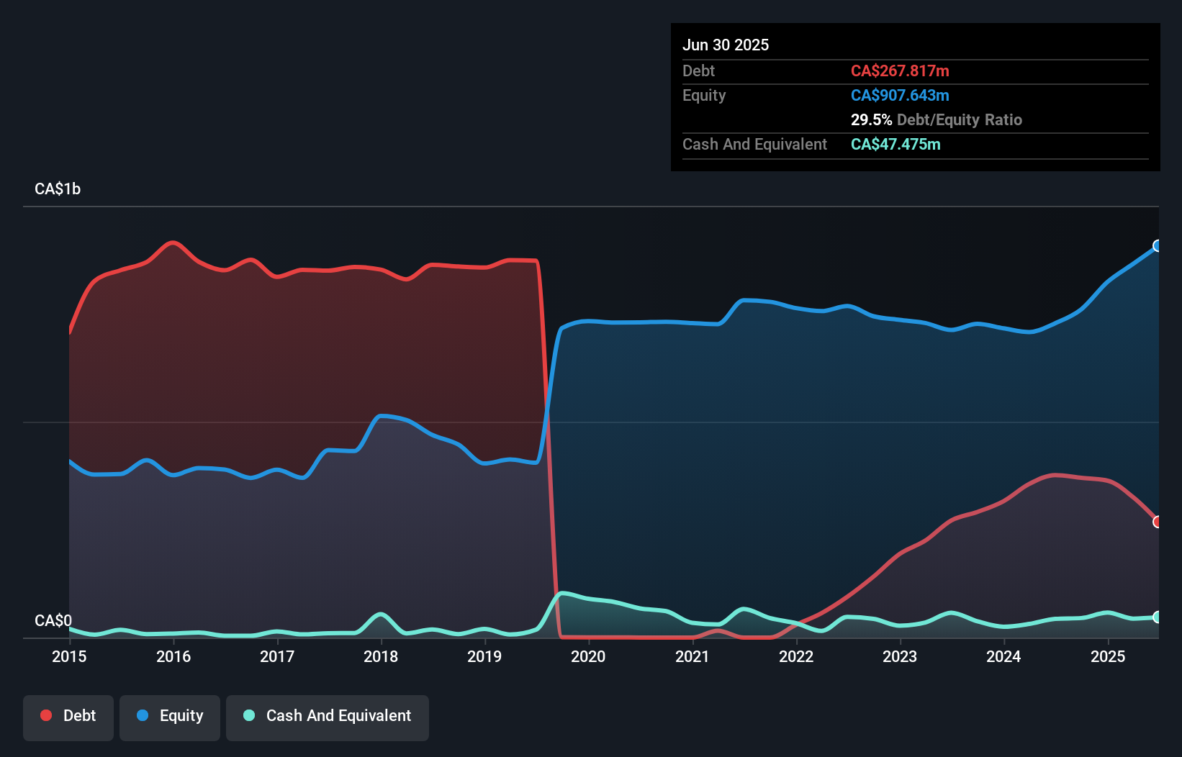Click the teal Cash endpoint marker on the chart
The height and width of the screenshot is (757, 1182).
(x=1157, y=617)
